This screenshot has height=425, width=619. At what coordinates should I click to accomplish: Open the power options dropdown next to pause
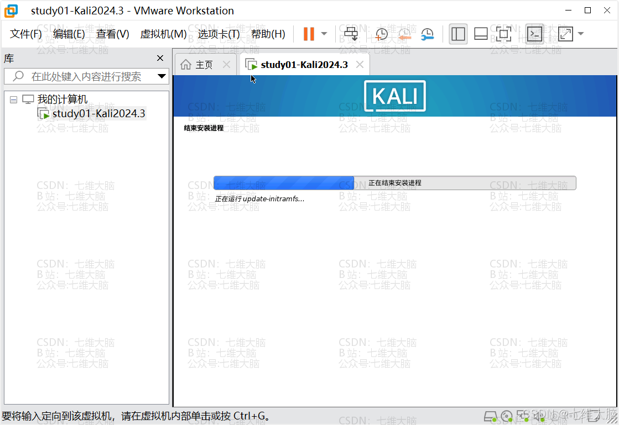(x=324, y=34)
